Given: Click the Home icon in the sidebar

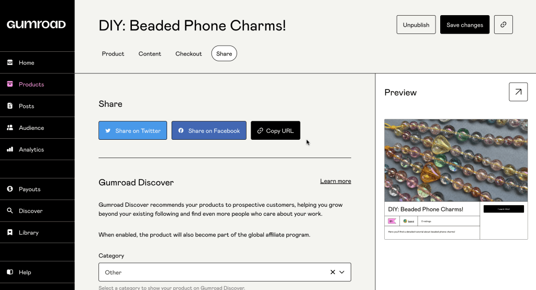Looking at the screenshot, I should tap(10, 62).
